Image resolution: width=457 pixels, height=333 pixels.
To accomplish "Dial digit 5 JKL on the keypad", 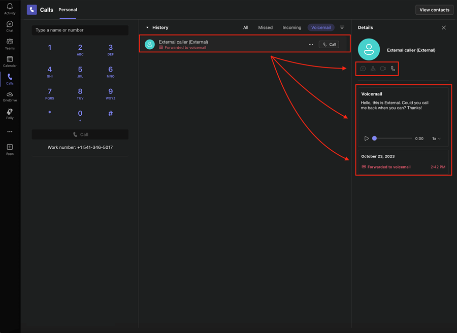I will [x=80, y=72].
